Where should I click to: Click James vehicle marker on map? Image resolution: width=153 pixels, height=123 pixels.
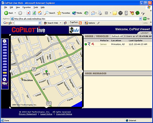(46, 71)
